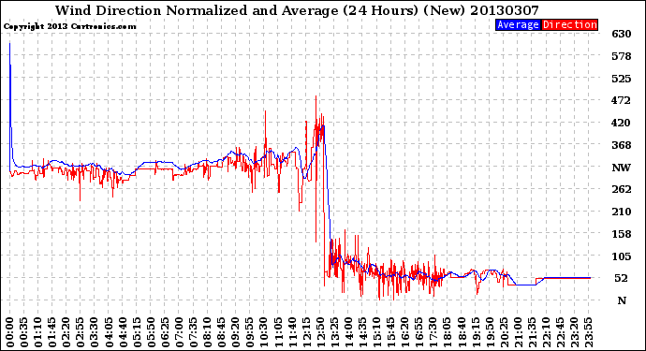Click the 09:55 time axis label
The width and height of the screenshot is (646, 351).
250,332
